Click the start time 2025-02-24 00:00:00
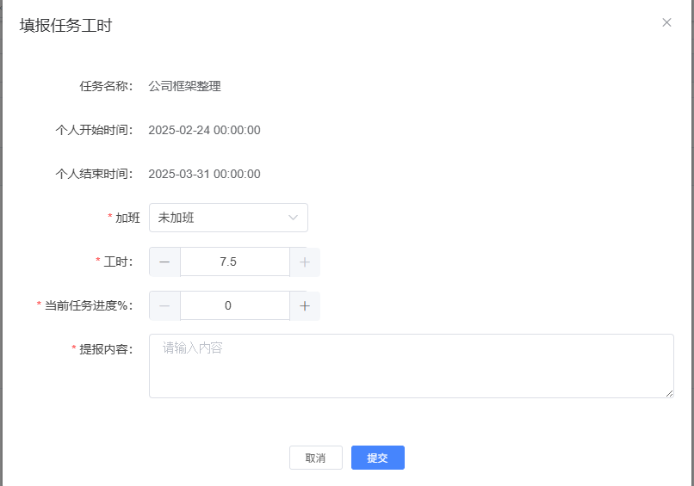This screenshot has width=694, height=486. click(204, 130)
